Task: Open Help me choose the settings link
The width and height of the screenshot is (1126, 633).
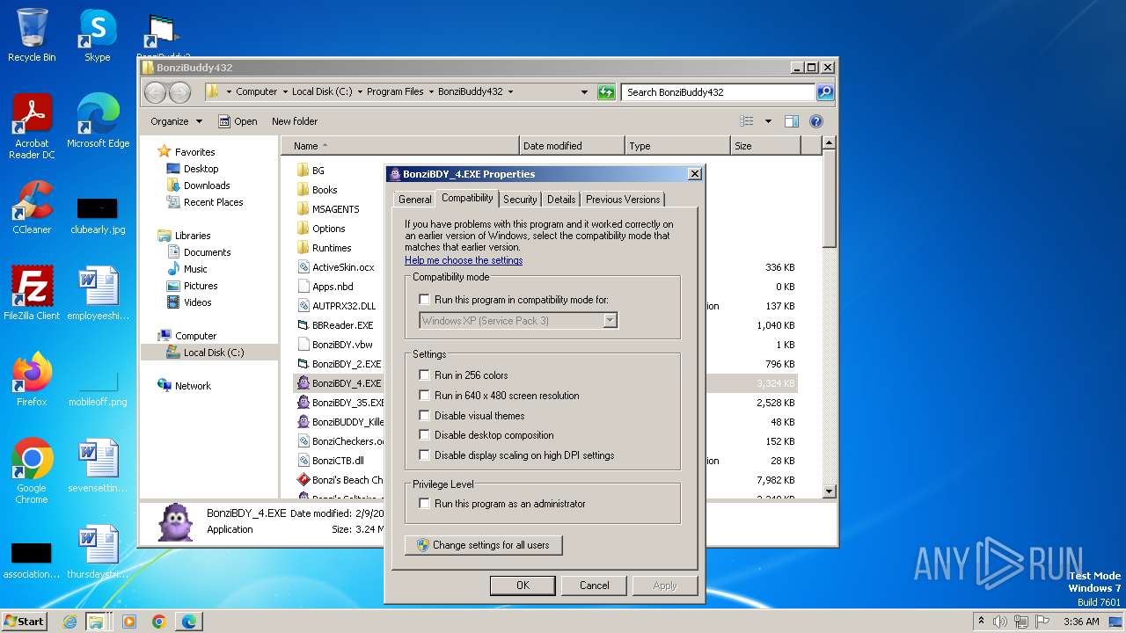Action: pos(464,260)
